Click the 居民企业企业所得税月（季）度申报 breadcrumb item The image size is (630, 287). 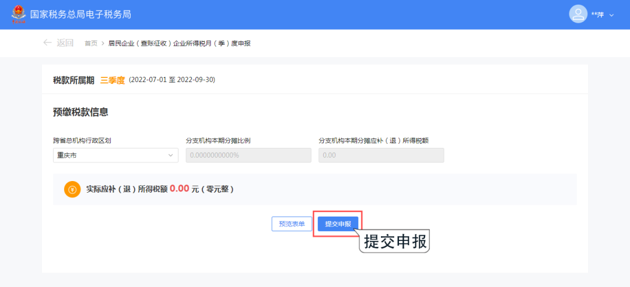[x=179, y=43]
